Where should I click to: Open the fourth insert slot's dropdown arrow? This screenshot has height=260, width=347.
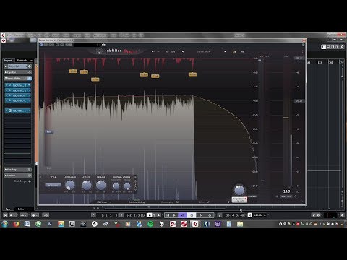tap(29, 100)
